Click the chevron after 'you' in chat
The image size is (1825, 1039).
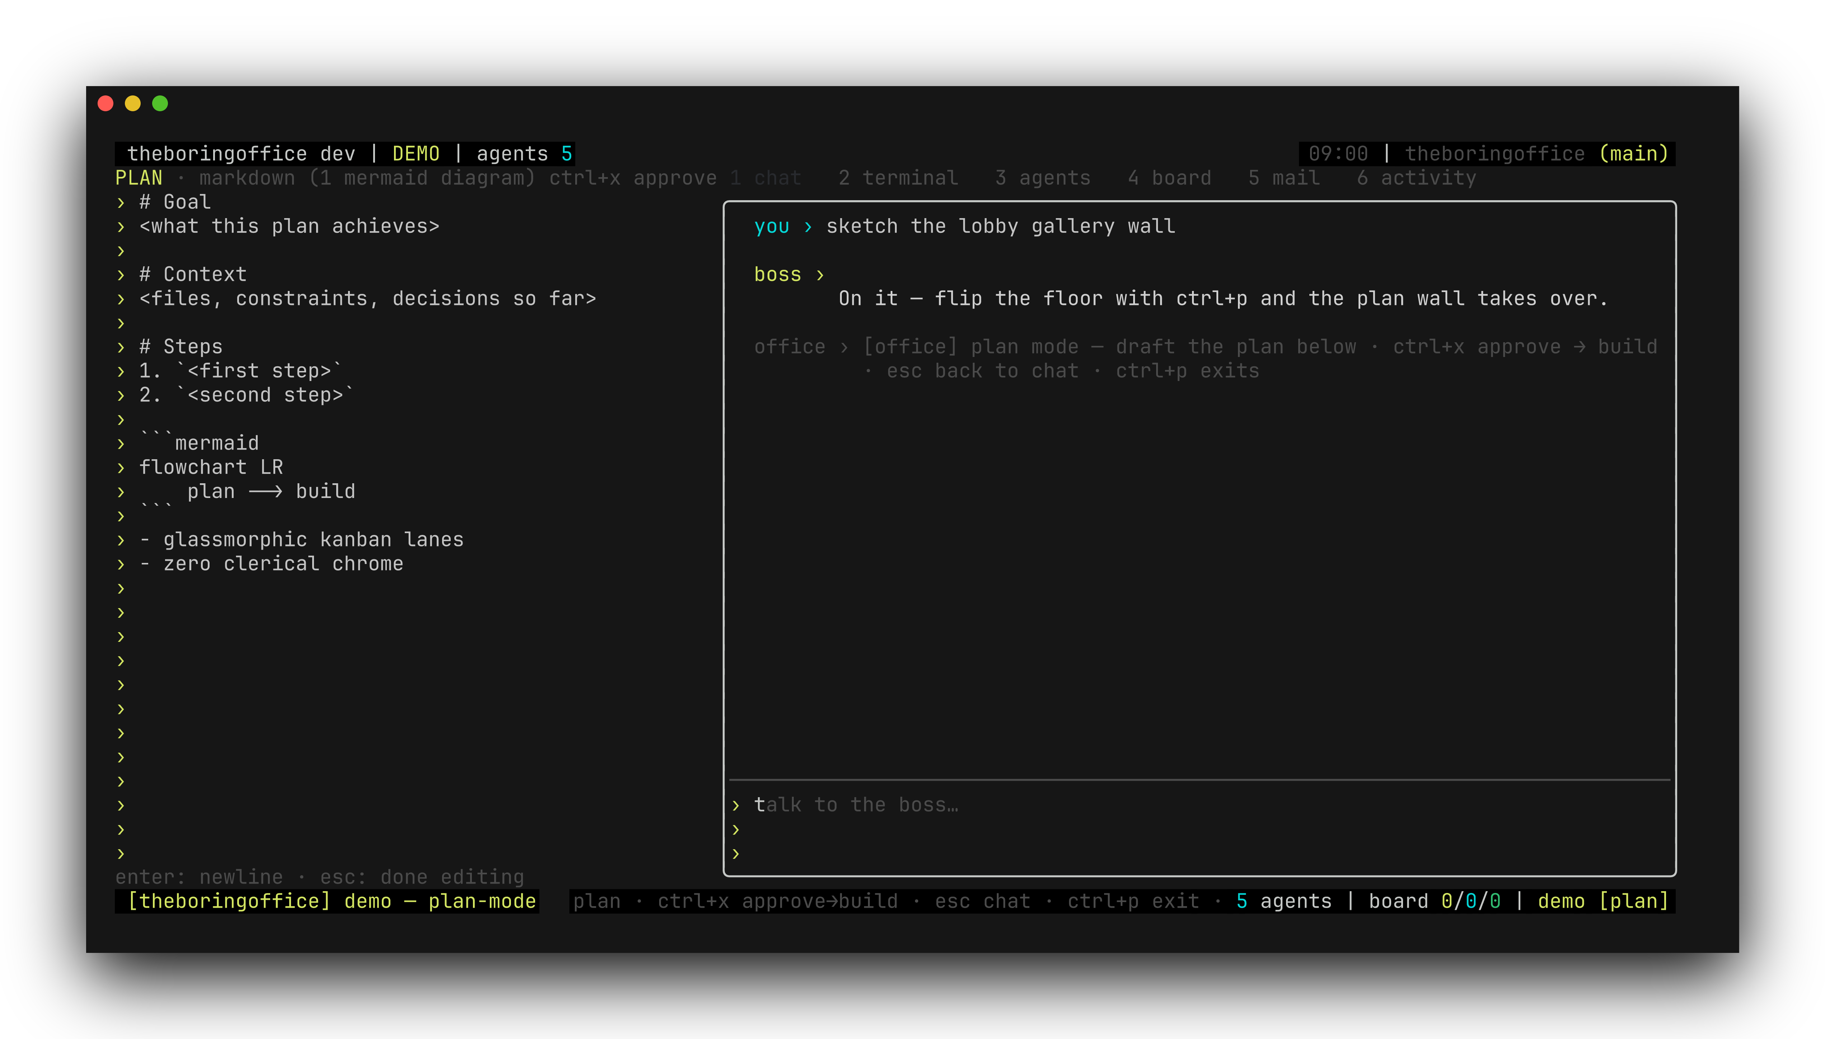(x=808, y=227)
